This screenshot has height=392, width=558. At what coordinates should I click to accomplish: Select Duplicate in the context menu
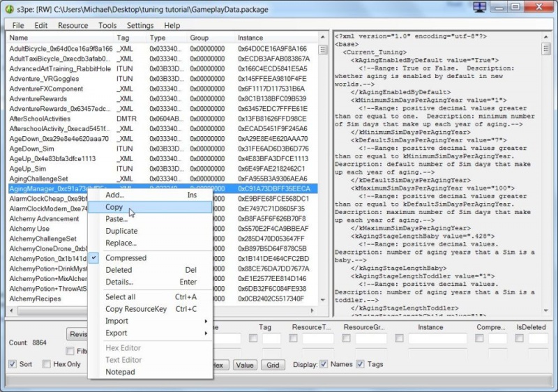121,231
